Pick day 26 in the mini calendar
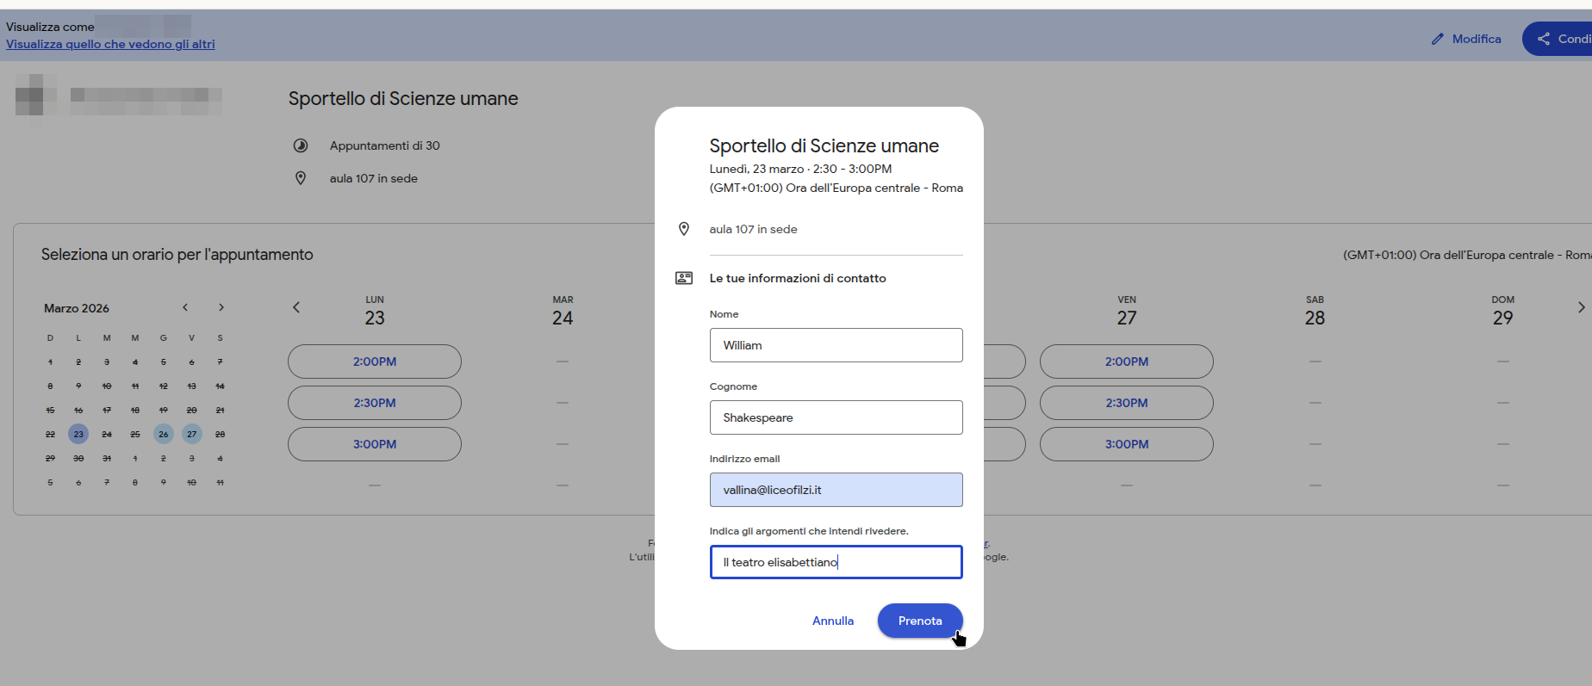 click(164, 434)
